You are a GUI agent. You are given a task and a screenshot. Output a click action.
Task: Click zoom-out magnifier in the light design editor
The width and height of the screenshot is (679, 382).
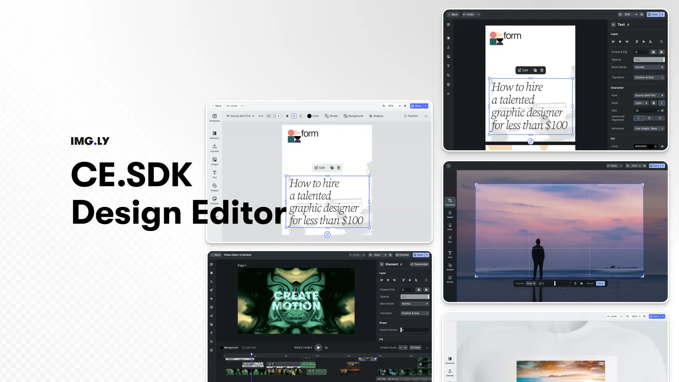coord(383,106)
